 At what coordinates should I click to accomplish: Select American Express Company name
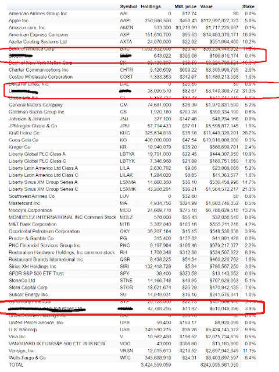38,34
